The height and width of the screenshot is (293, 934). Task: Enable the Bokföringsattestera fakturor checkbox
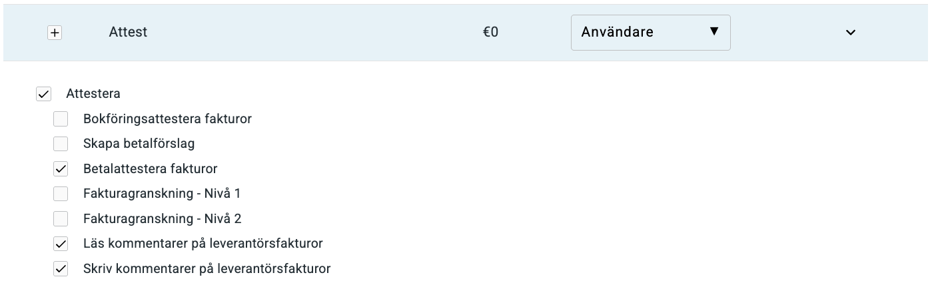pos(61,119)
